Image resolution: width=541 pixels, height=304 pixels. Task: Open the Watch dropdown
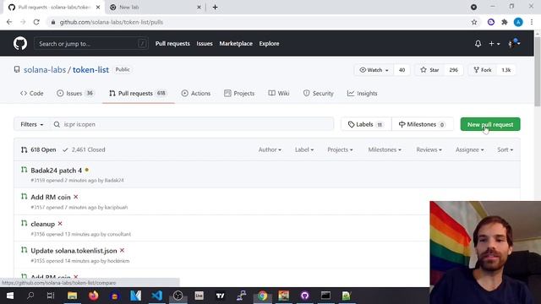click(374, 70)
